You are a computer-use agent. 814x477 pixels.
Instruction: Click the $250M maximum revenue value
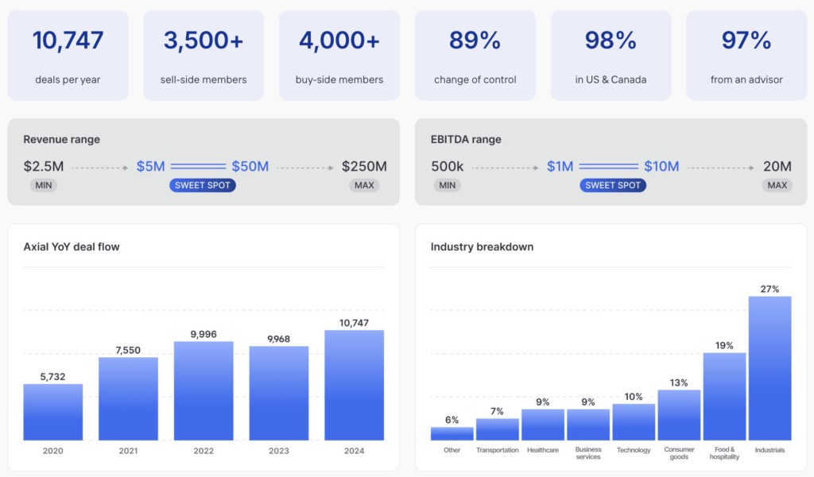tap(364, 167)
